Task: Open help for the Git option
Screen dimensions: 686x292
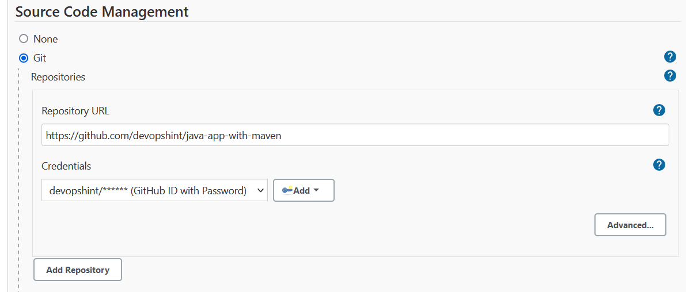Action: point(670,56)
